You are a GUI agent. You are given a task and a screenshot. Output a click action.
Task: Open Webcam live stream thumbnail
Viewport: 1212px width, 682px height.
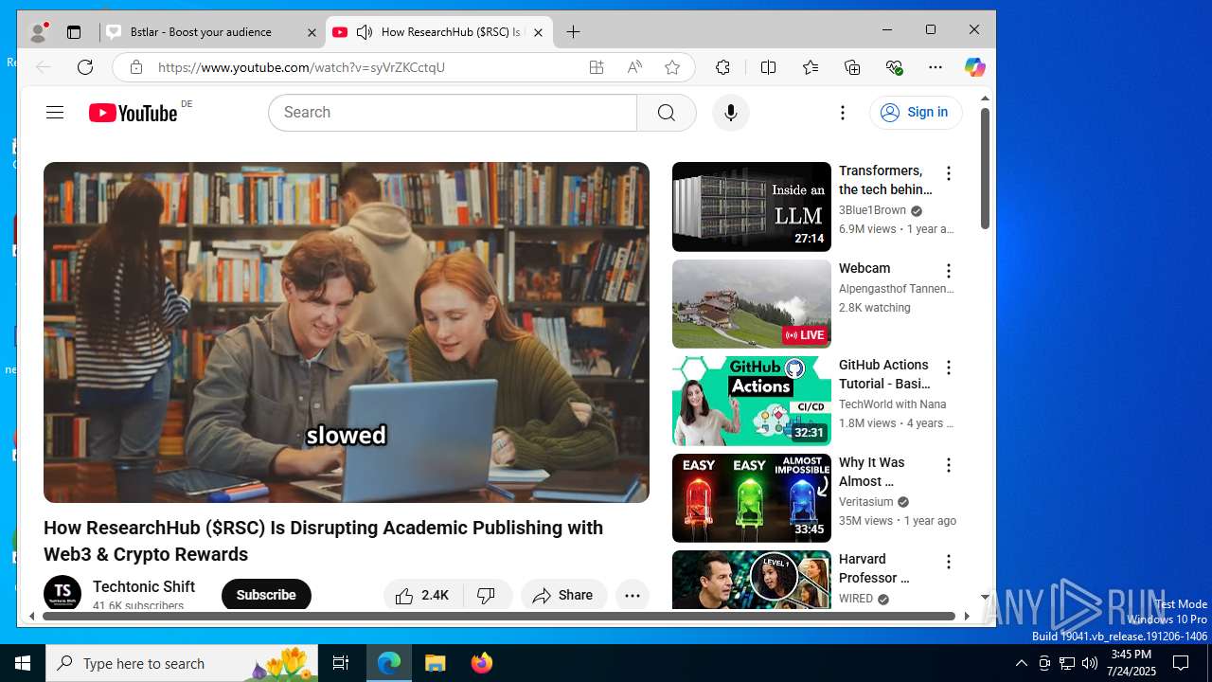click(752, 304)
